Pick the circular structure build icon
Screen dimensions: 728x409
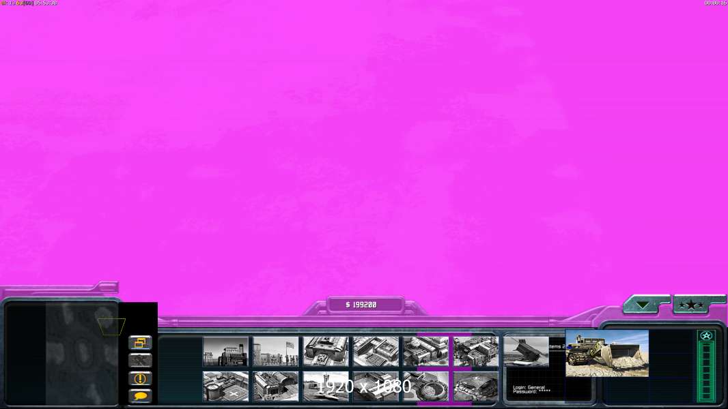pyautogui.click(x=426, y=387)
